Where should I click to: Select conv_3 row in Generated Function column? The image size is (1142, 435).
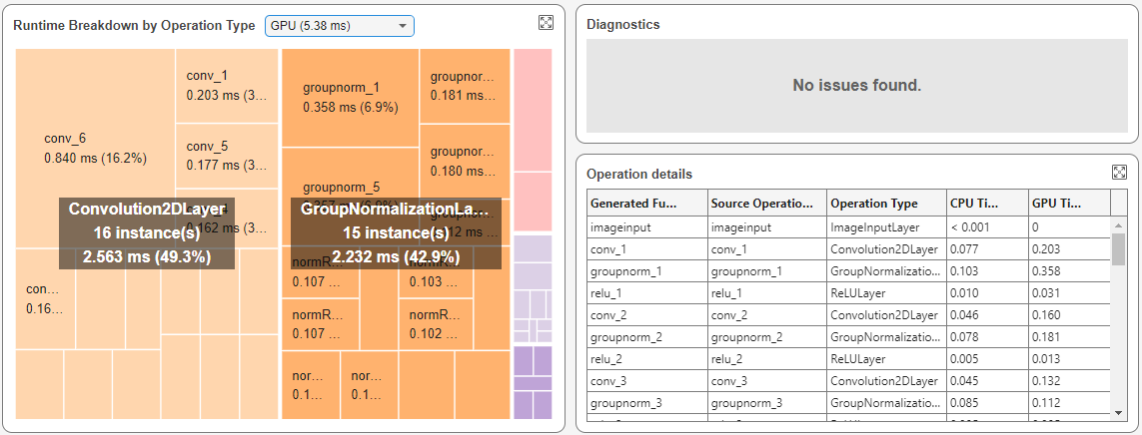pos(646,381)
